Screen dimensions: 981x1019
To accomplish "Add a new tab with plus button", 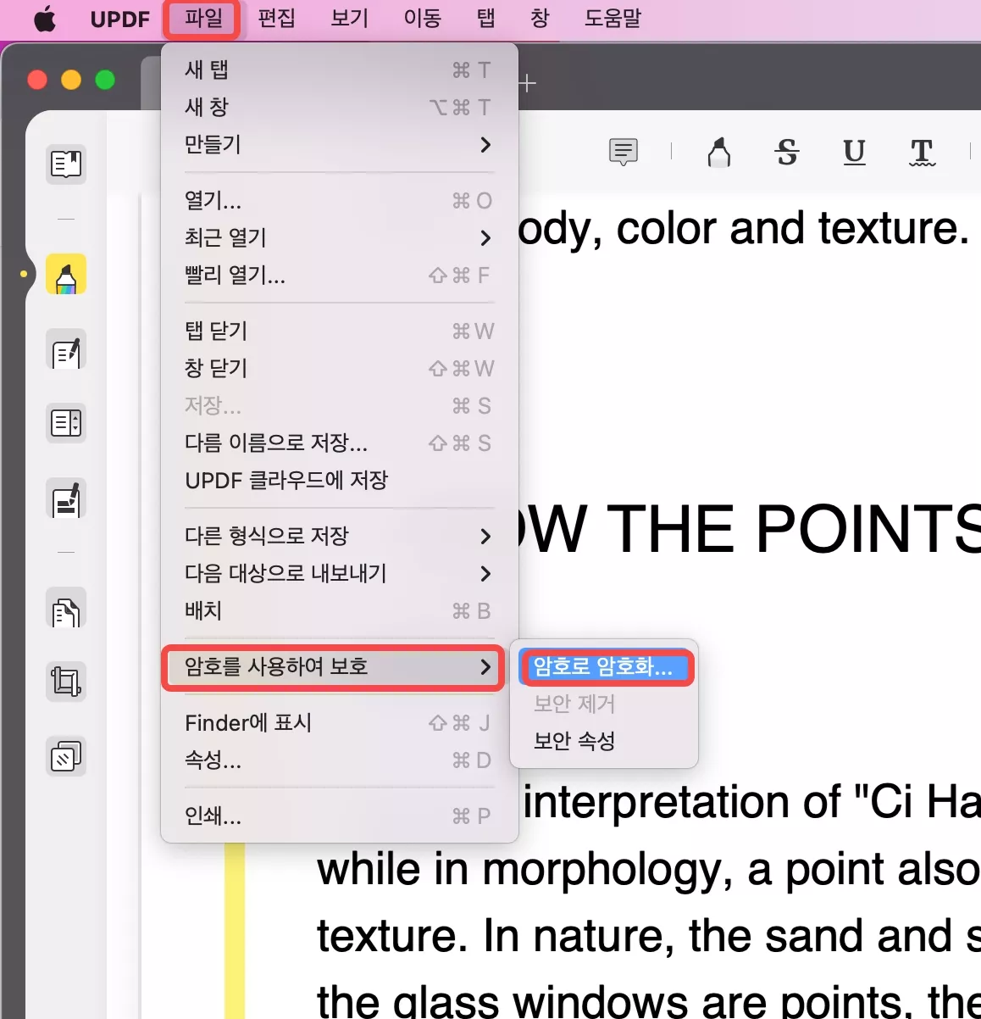I will (528, 83).
